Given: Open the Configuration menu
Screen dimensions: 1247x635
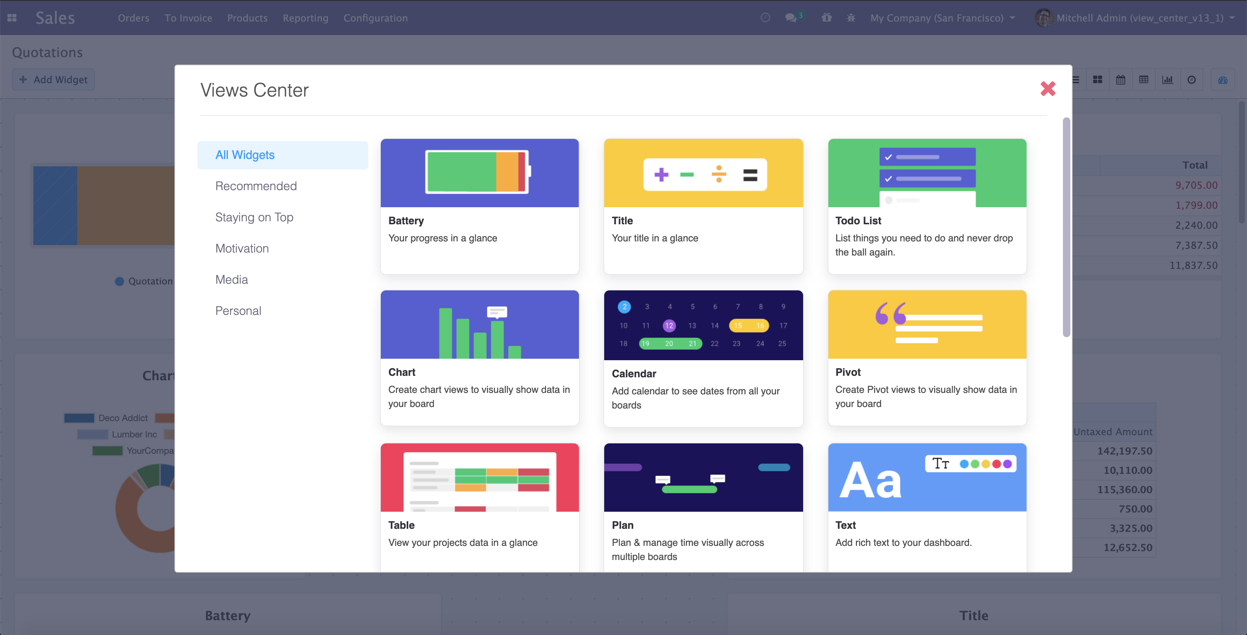Looking at the screenshot, I should pyautogui.click(x=375, y=18).
